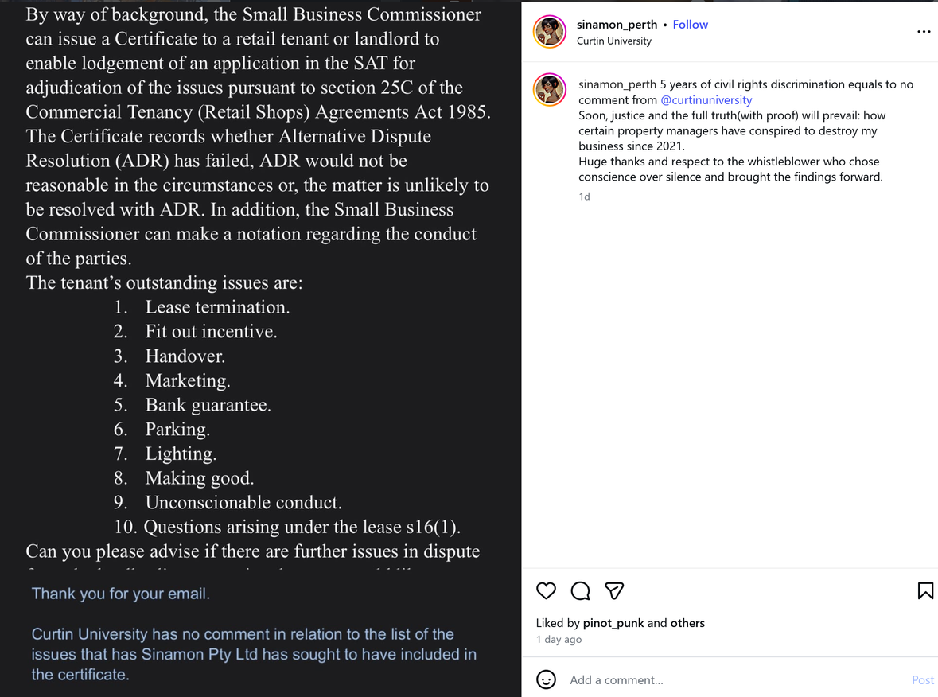Like the post with heart icon
The width and height of the screenshot is (938, 697).
coord(546,590)
